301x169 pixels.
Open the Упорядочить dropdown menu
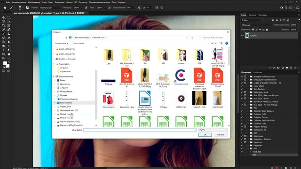coord(61,43)
